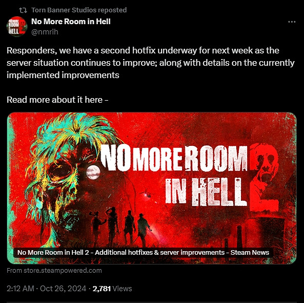Click the 2:12 AM timestamp
This screenshot has width=304, height=303.
[x=21, y=289]
